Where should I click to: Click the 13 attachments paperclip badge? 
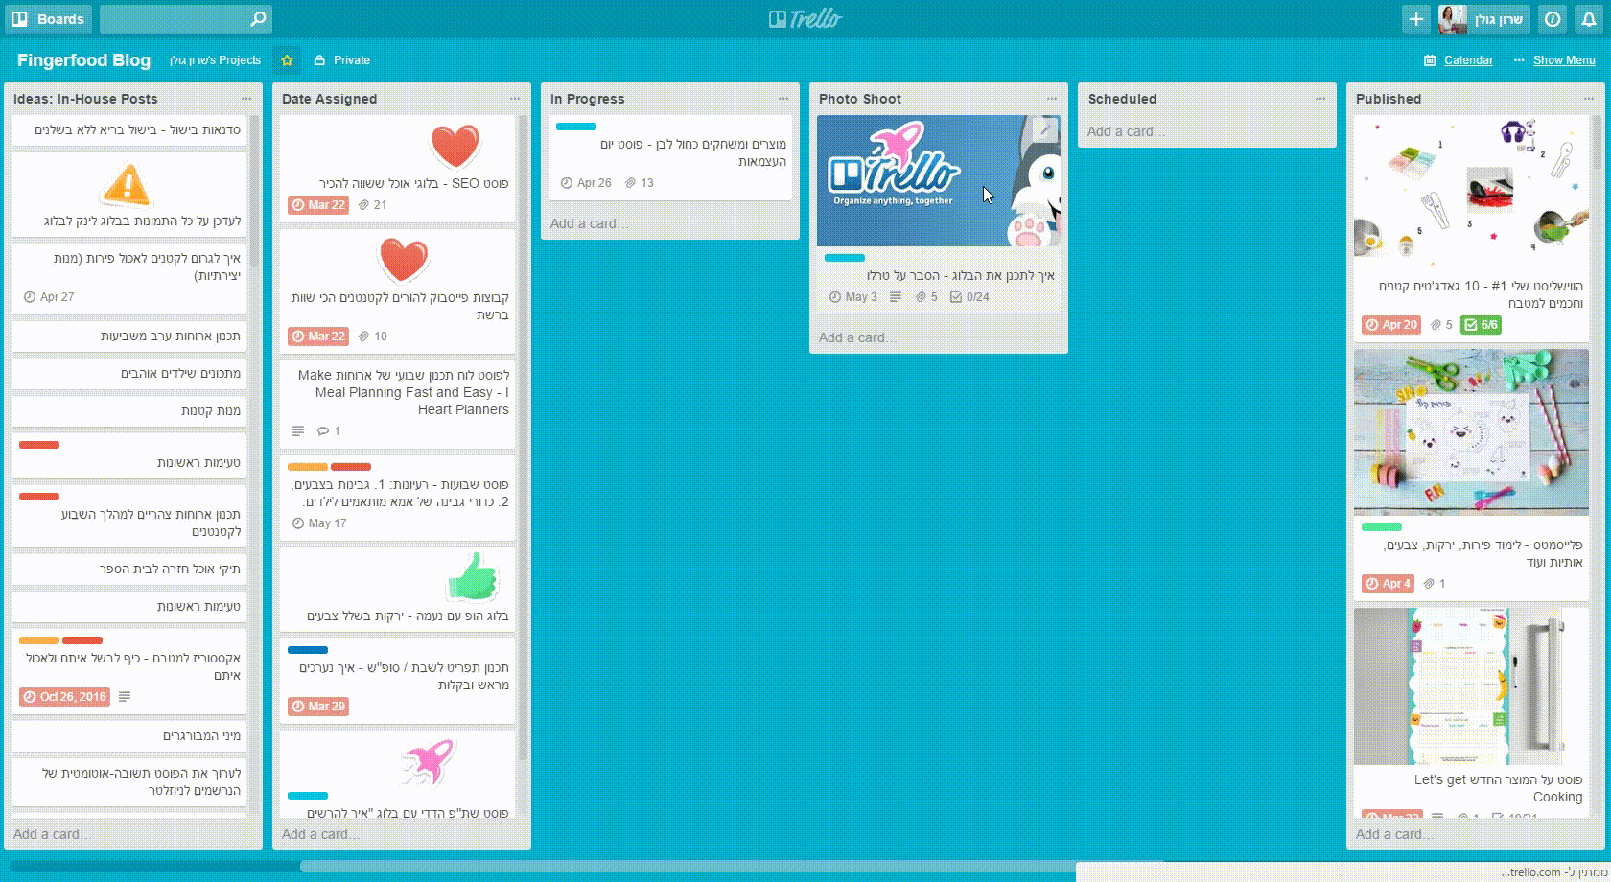pos(640,183)
